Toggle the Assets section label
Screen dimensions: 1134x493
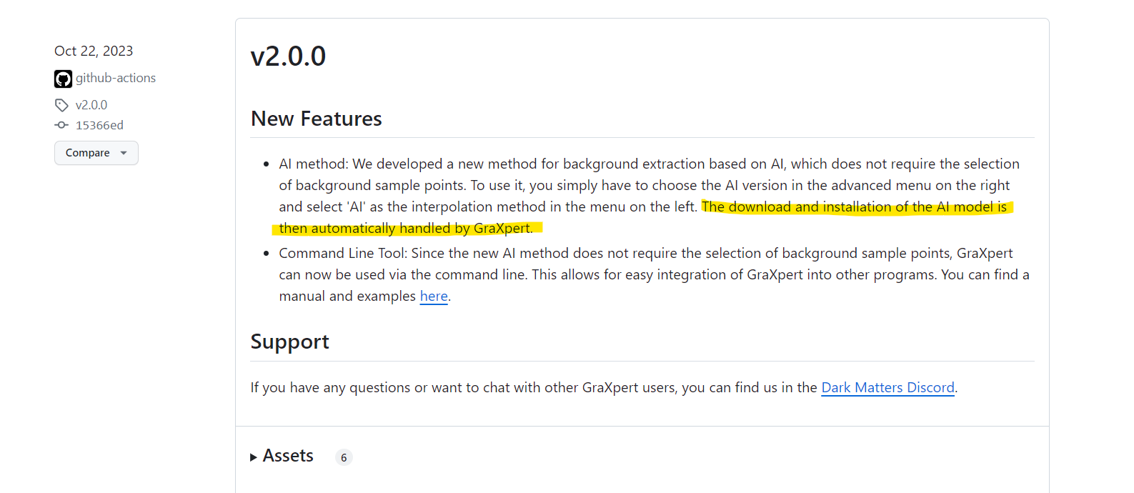click(288, 456)
